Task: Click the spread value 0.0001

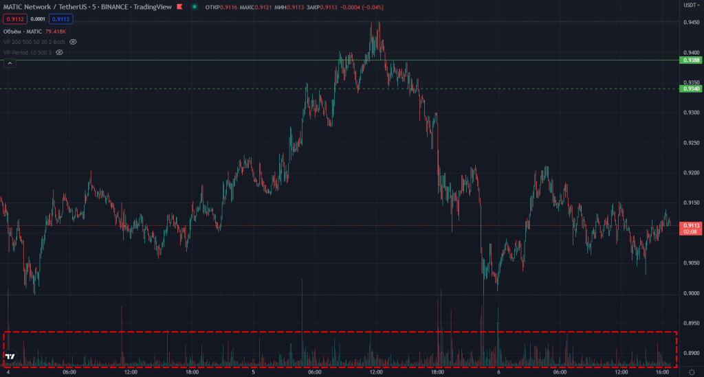Action: coord(38,19)
